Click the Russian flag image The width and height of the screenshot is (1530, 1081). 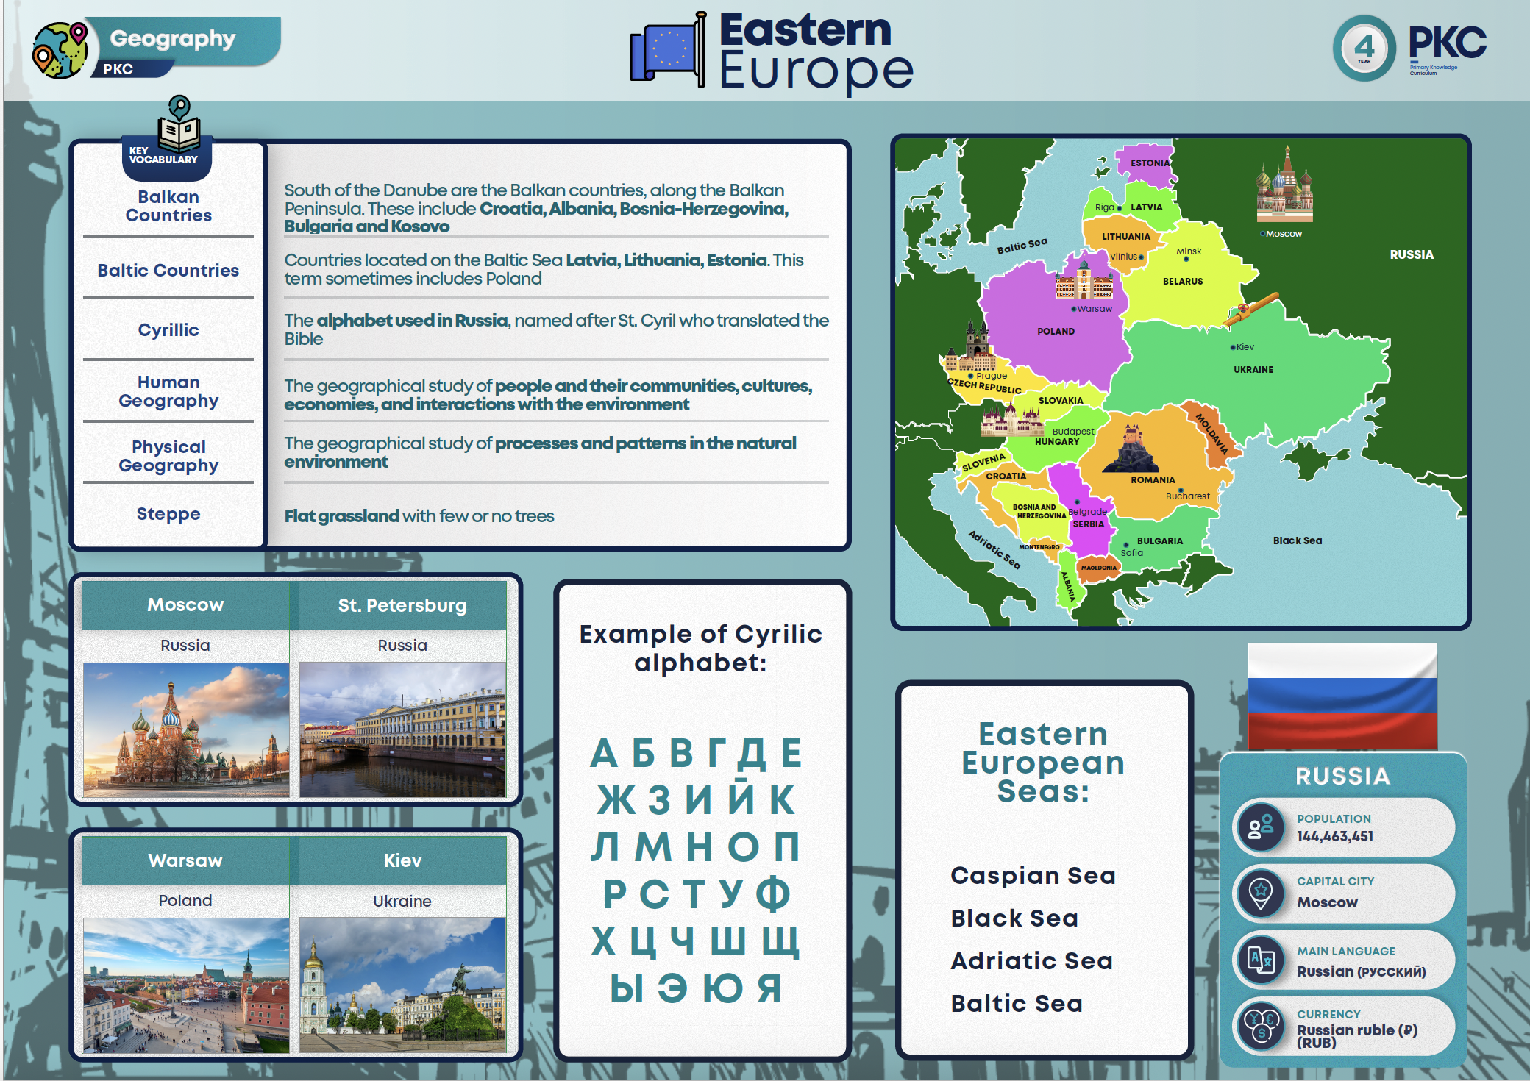click(x=1342, y=696)
